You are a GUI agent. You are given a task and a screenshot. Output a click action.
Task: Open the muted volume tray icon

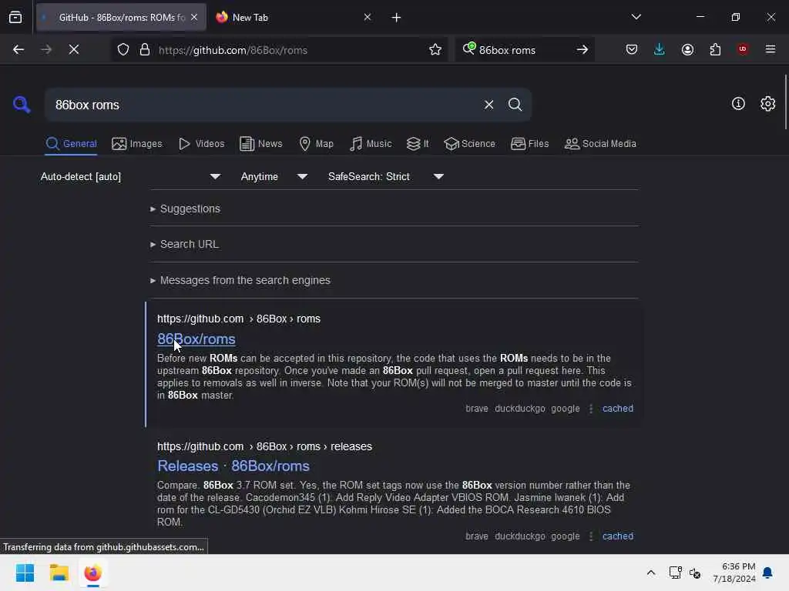696,573
